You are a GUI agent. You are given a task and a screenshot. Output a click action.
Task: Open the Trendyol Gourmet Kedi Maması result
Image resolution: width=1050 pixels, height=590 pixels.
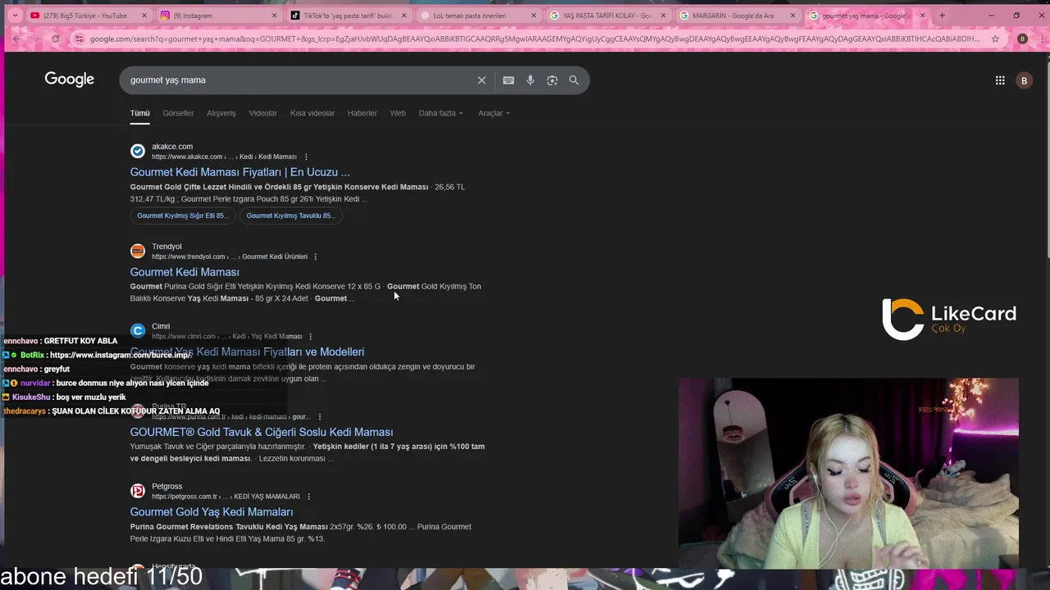(x=185, y=272)
